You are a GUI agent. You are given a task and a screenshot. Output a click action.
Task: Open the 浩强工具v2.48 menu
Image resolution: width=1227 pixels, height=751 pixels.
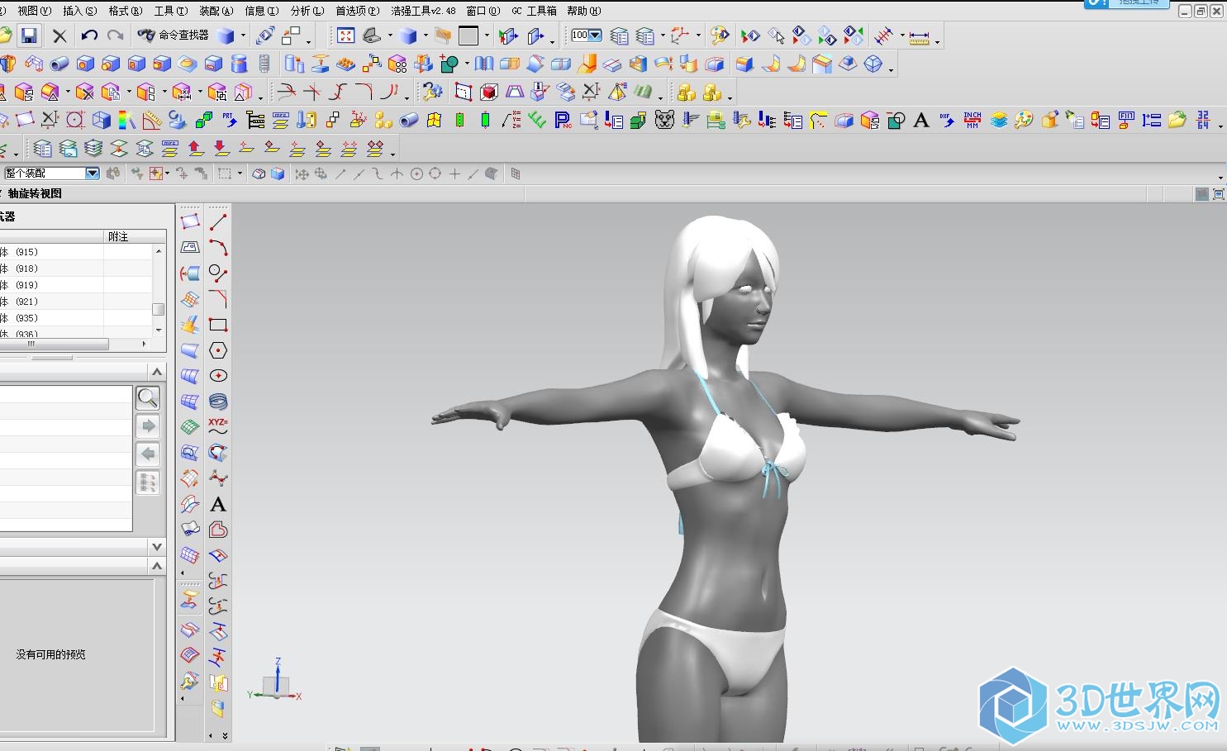(423, 11)
